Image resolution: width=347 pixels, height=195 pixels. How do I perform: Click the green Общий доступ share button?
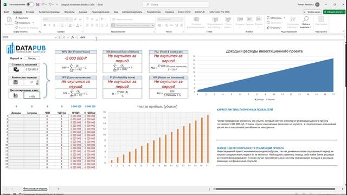334,12
